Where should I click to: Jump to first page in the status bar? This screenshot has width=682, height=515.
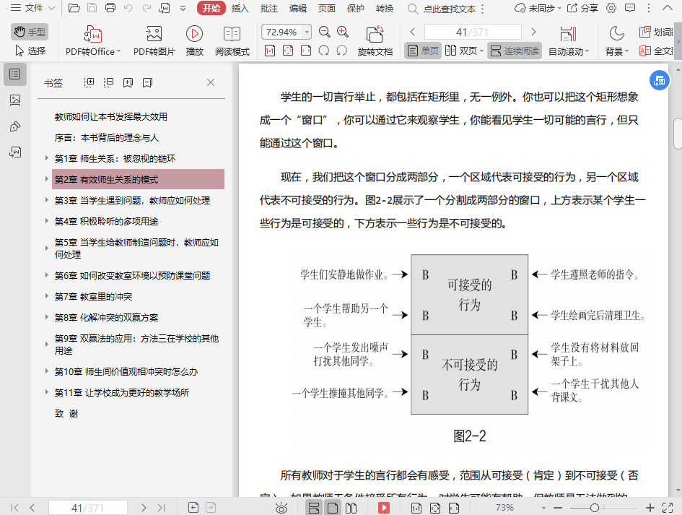click(x=14, y=508)
